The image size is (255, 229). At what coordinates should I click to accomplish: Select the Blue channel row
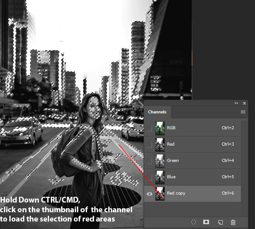tap(192, 177)
